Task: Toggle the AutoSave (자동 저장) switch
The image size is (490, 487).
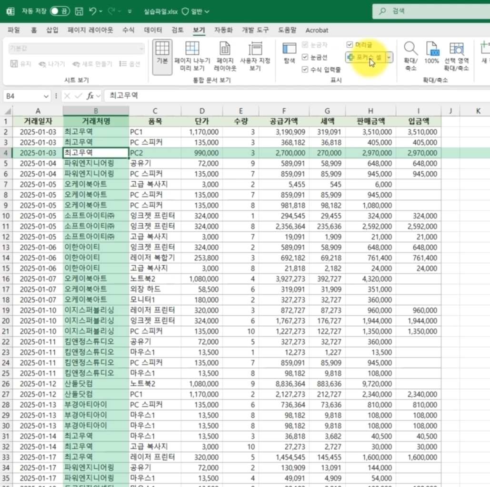Action: point(60,11)
